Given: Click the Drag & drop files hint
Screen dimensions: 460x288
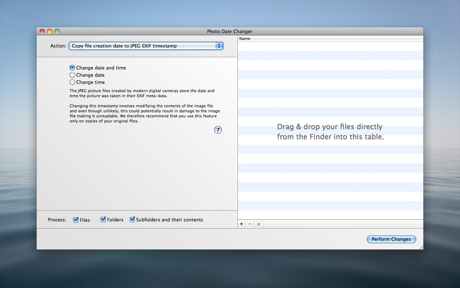Looking at the screenshot, I should coord(330,132).
